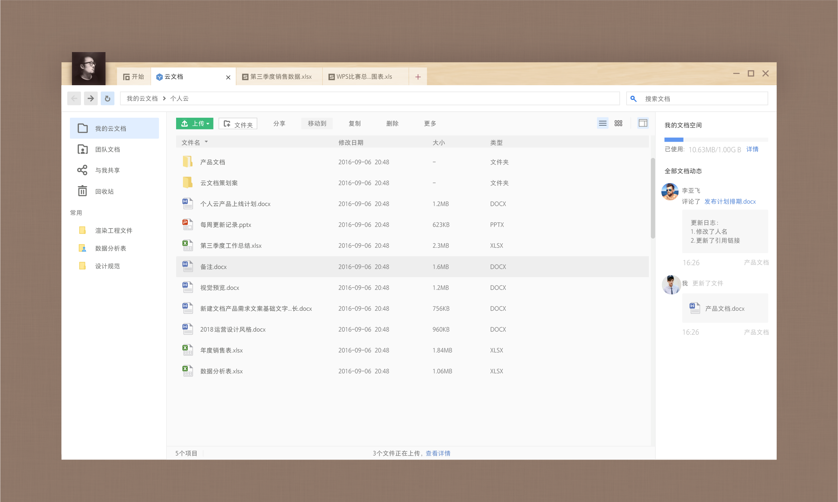
Task: Toggle the 文件名 column sort arrow
Action: pyautogui.click(x=206, y=142)
